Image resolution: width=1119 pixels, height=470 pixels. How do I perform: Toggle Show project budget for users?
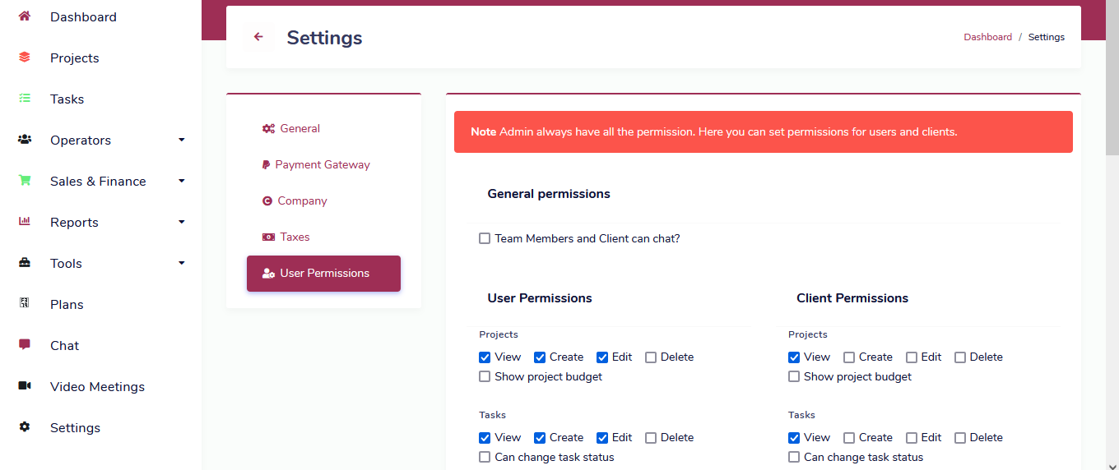pyautogui.click(x=485, y=377)
